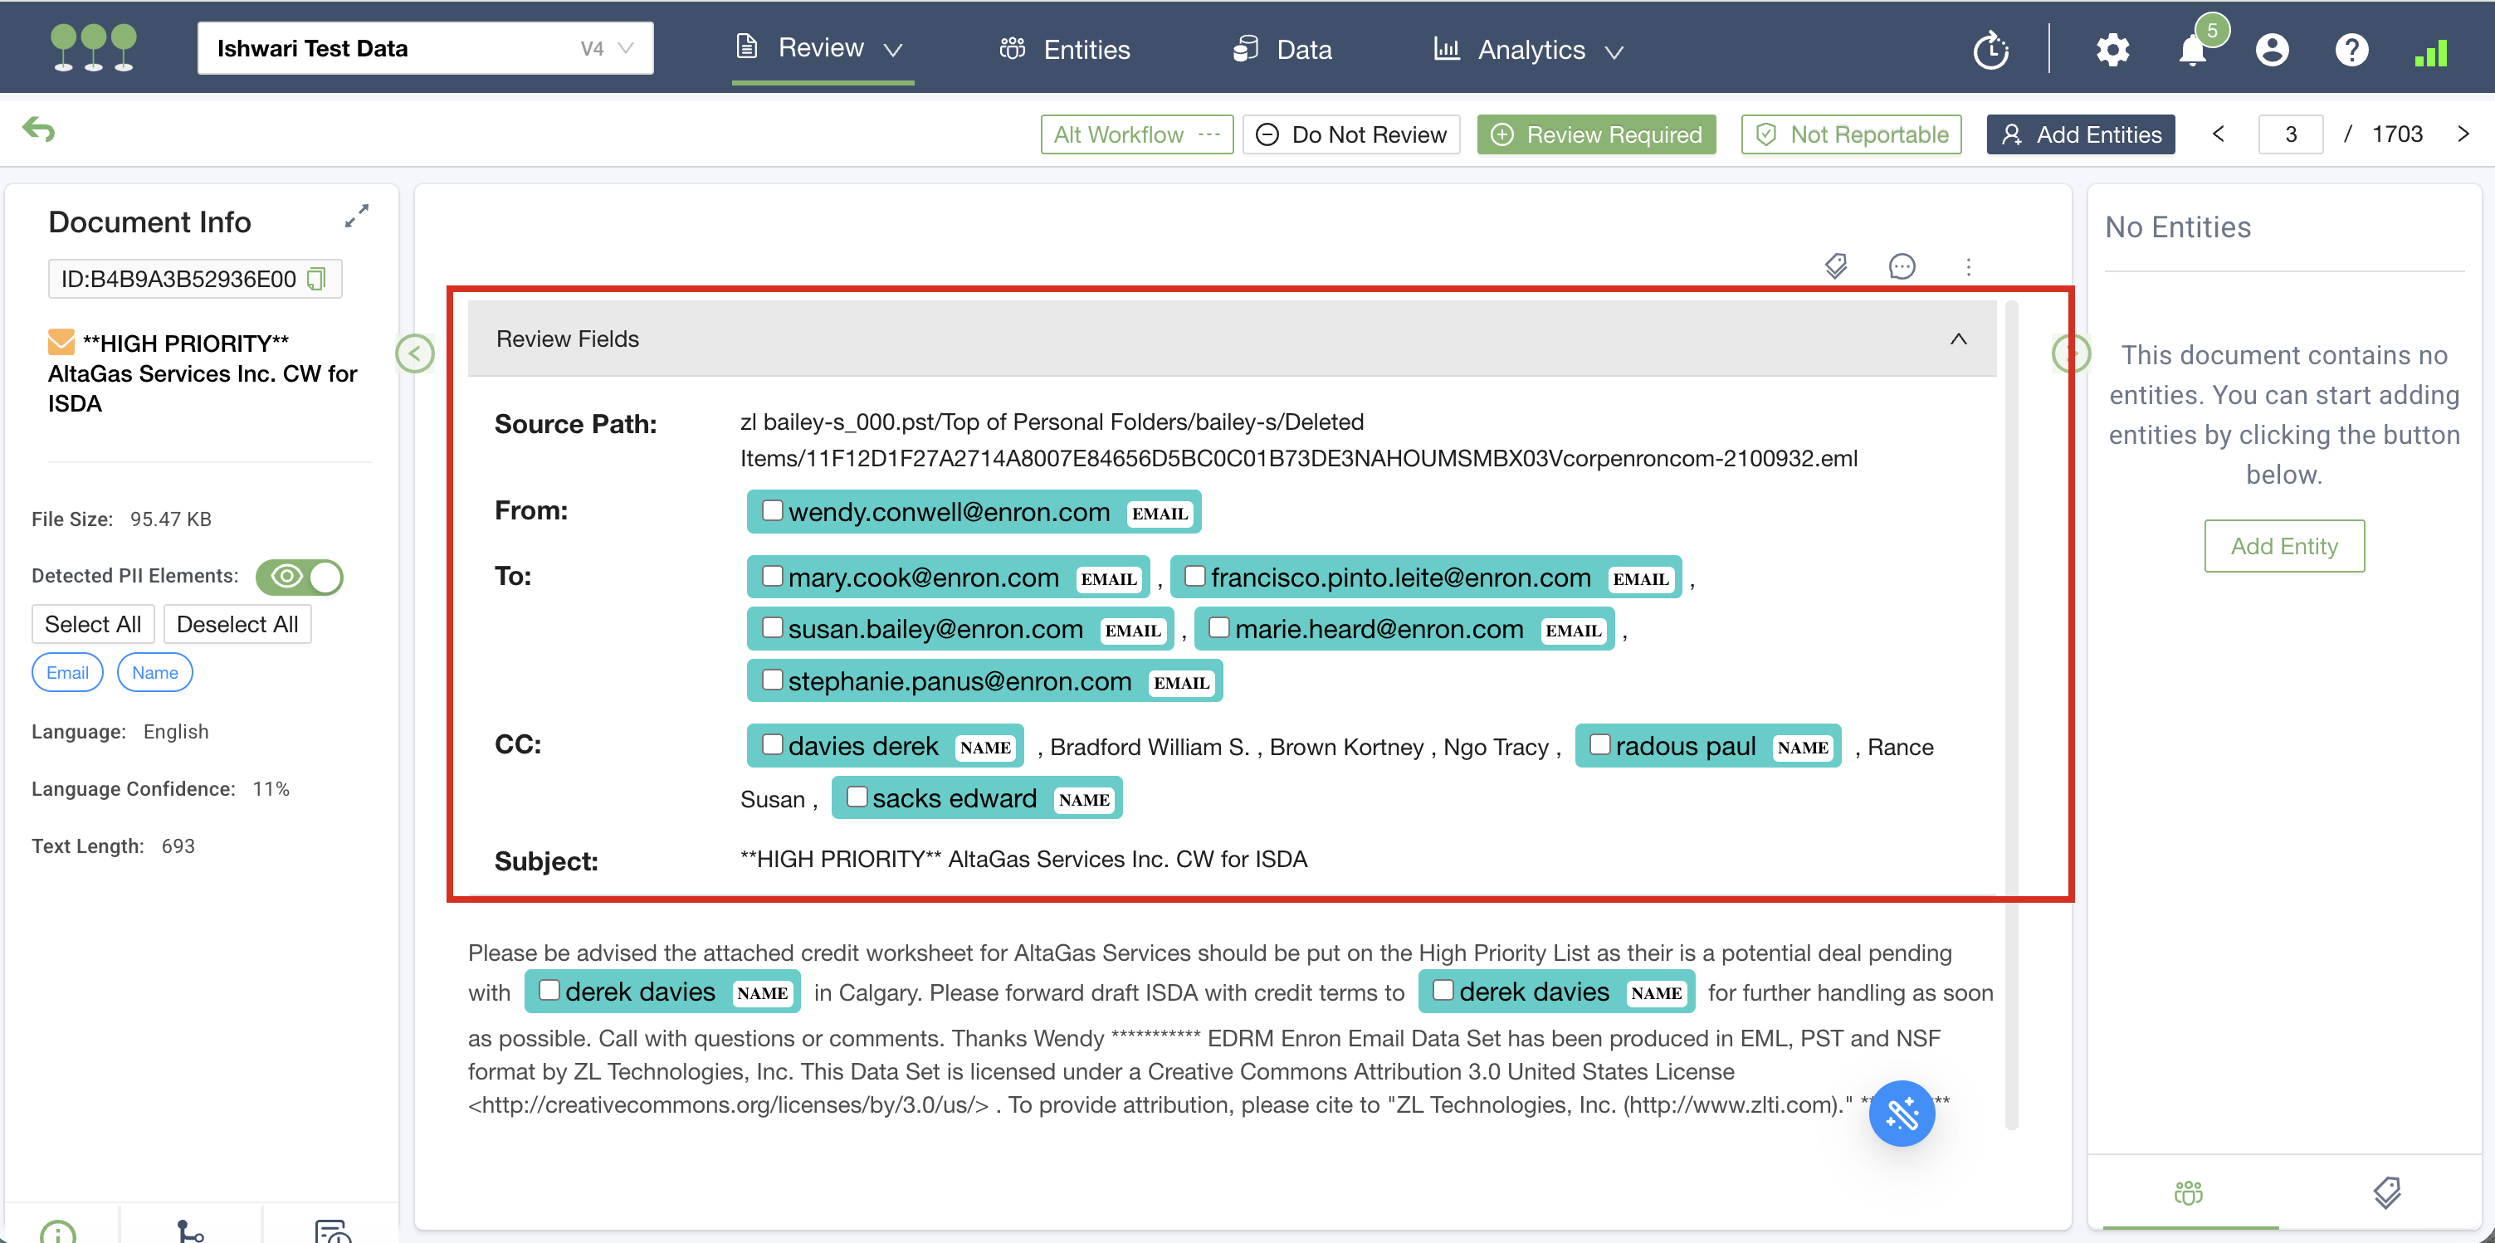
Task: Click the document number input field
Action: point(2290,134)
